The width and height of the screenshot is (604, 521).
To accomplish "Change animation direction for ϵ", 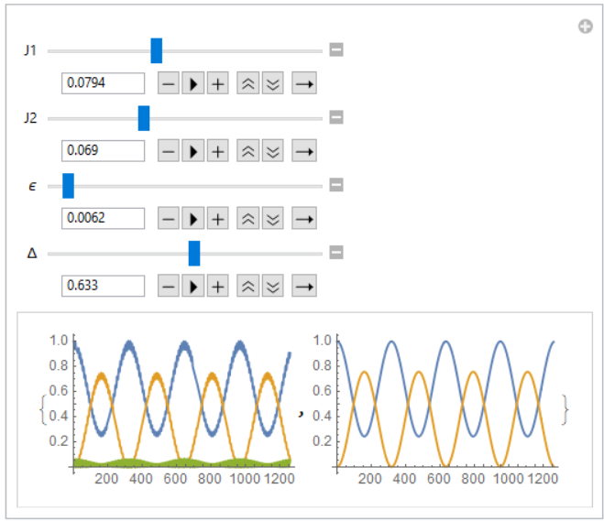I will [x=304, y=219].
